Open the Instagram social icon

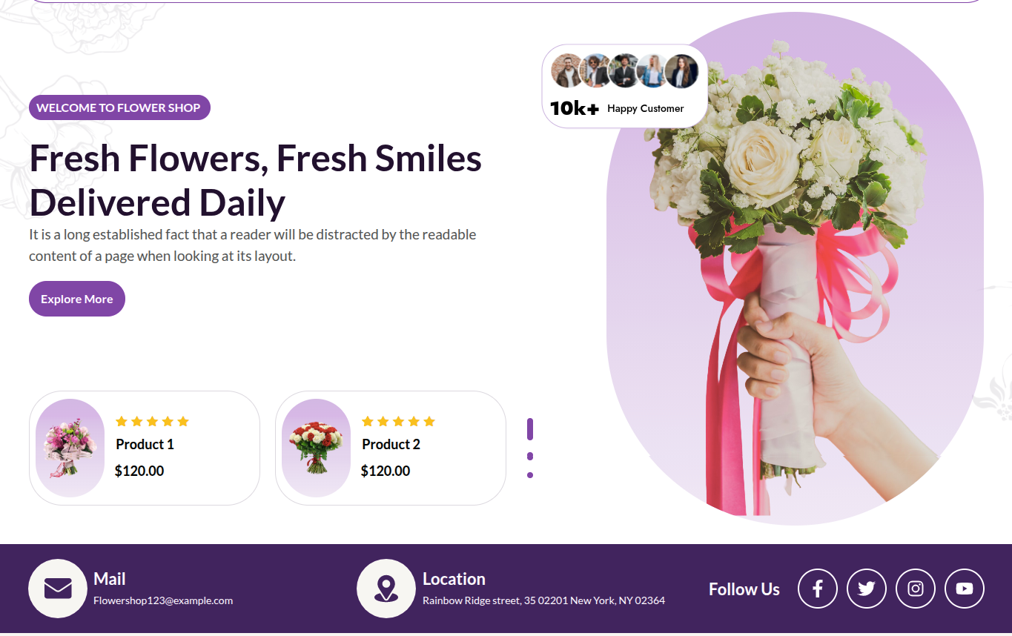click(x=916, y=589)
